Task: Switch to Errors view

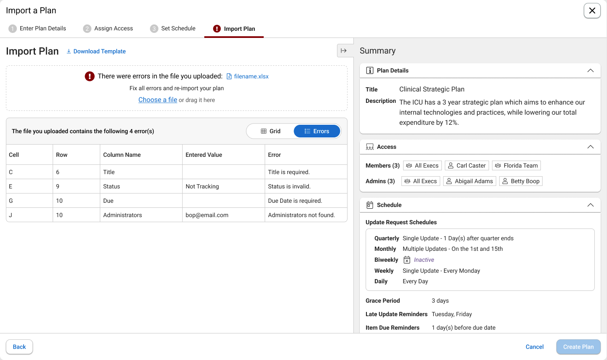Action: tap(317, 131)
